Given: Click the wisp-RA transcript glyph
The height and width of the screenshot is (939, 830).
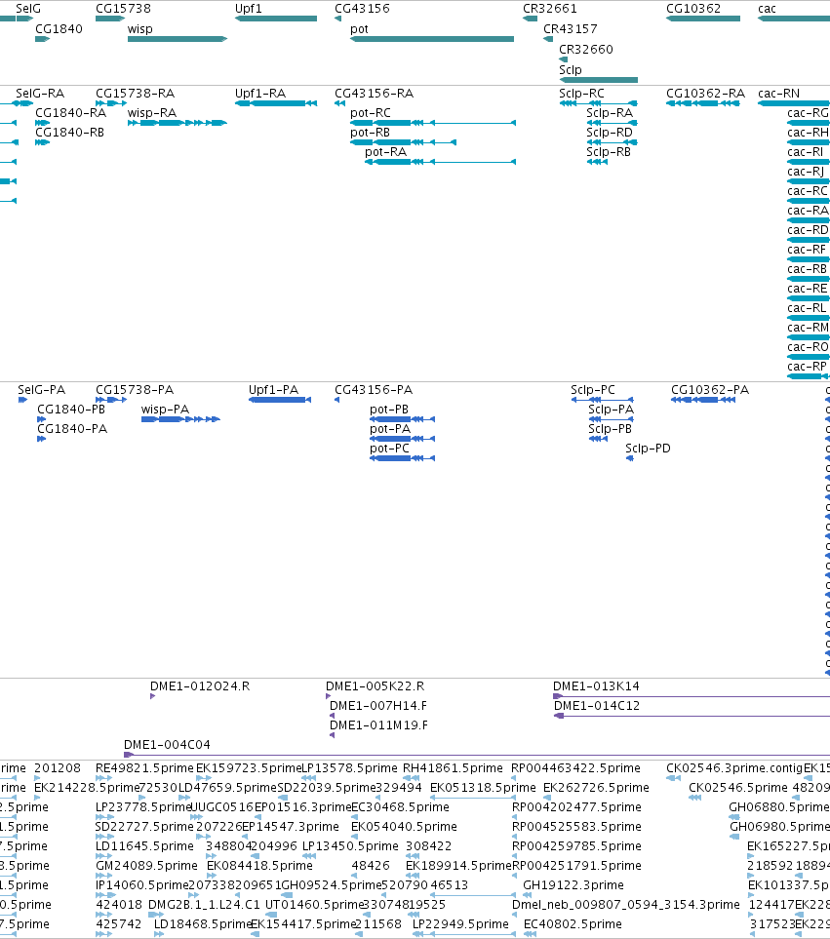Looking at the screenshot, I should point(178,123).
